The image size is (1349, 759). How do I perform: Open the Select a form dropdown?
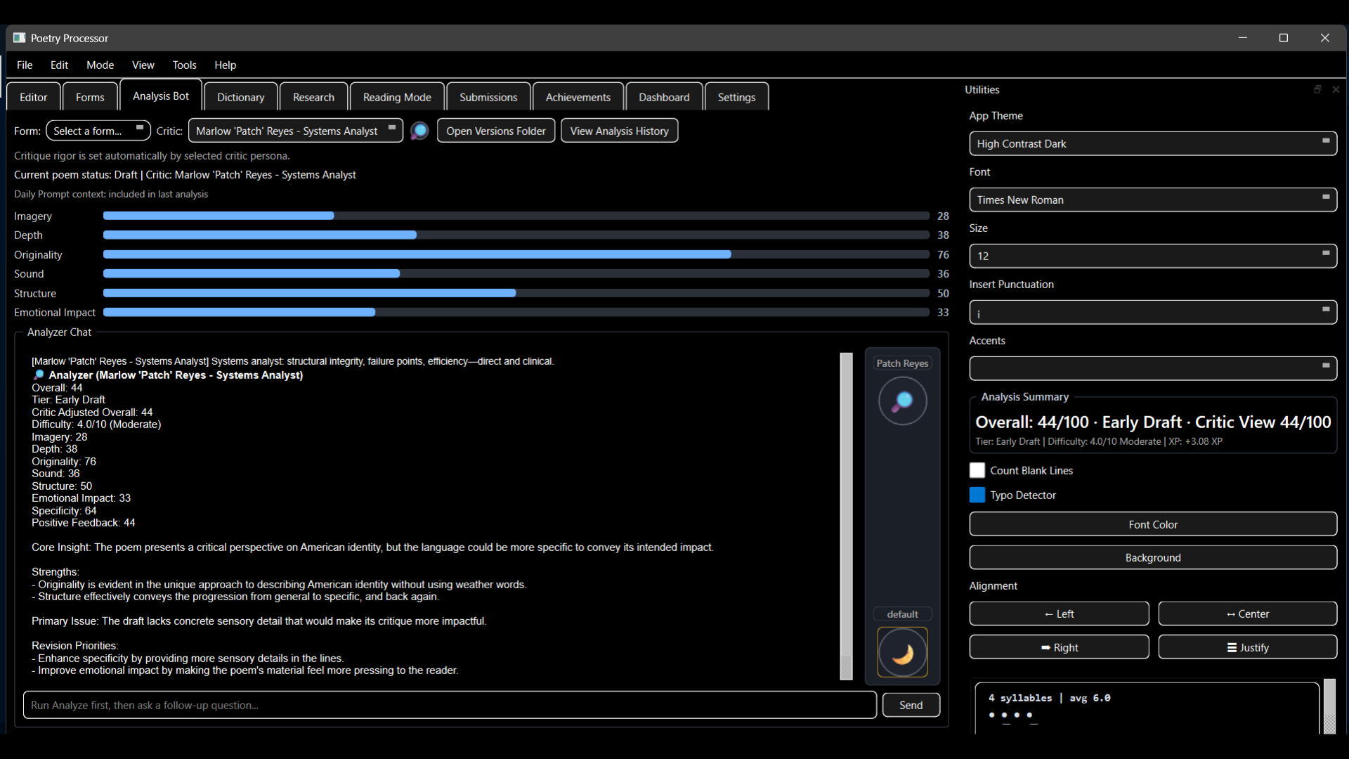tap(98, 131)
